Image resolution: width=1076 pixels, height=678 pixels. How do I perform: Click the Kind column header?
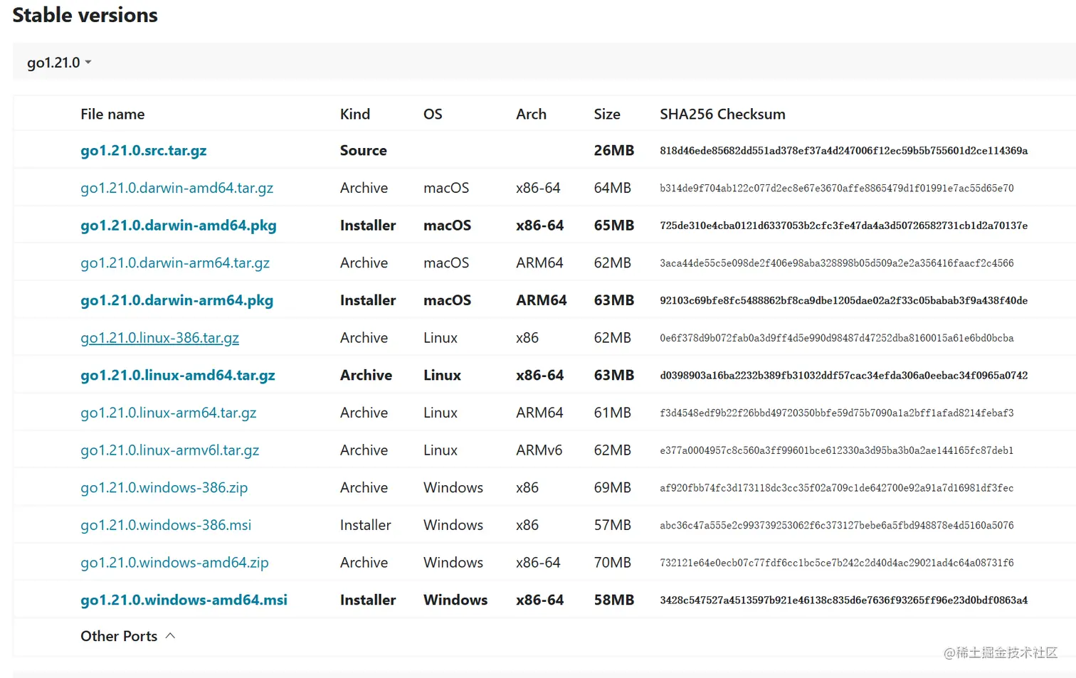pyautogui.click(x=355, y=114)
